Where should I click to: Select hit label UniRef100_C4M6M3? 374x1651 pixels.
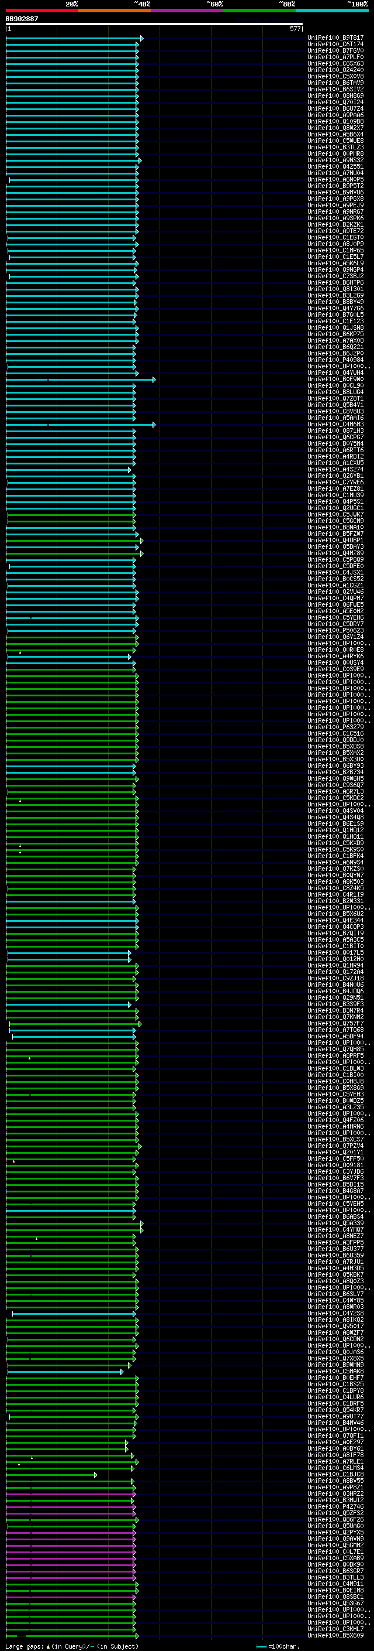coord(335,424)
